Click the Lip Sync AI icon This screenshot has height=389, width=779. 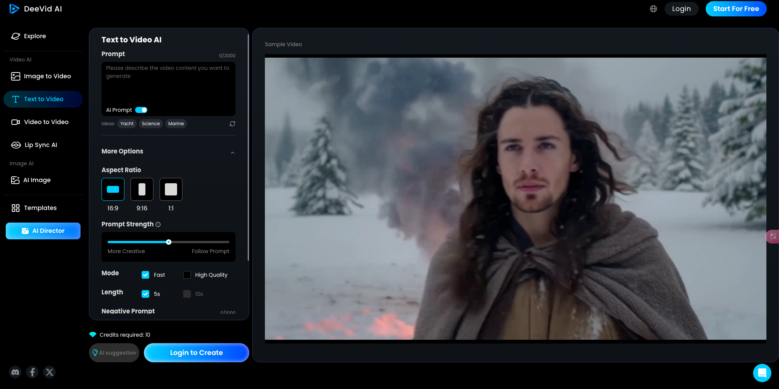pos(16,145)
